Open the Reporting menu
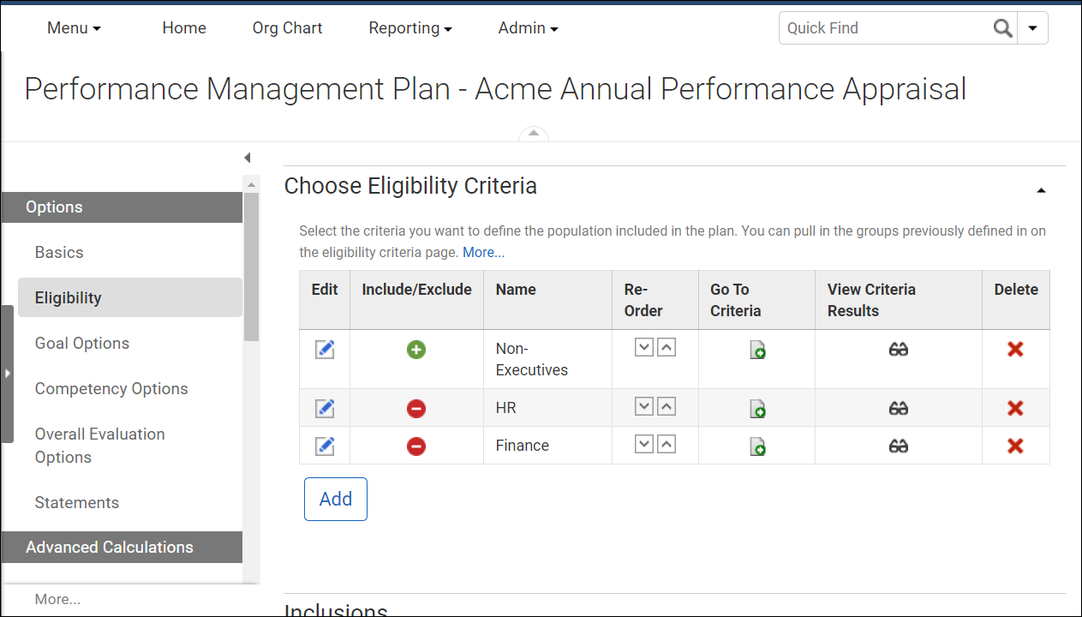Screen dimensions: 1082x617 coord(409,27)
